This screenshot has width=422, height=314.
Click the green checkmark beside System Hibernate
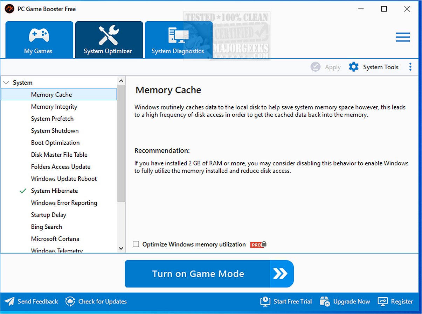point(23,191)
